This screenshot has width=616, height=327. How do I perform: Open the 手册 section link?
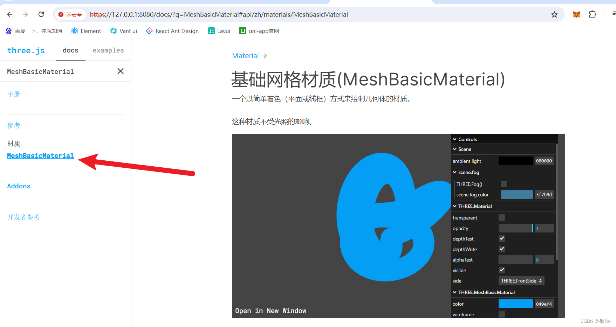coord(14,94)
